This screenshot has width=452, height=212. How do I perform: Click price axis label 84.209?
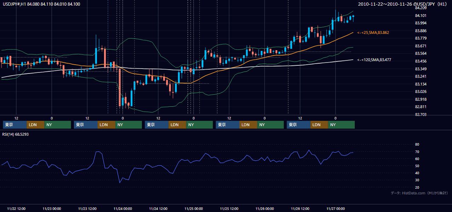(x=421, y=8)
